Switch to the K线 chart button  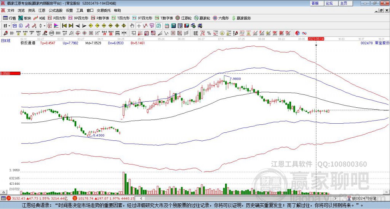39,18
